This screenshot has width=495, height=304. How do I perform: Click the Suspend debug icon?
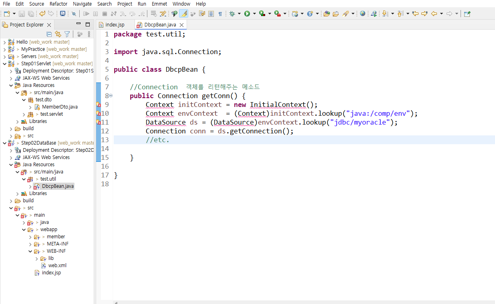[x=95, y=14]
